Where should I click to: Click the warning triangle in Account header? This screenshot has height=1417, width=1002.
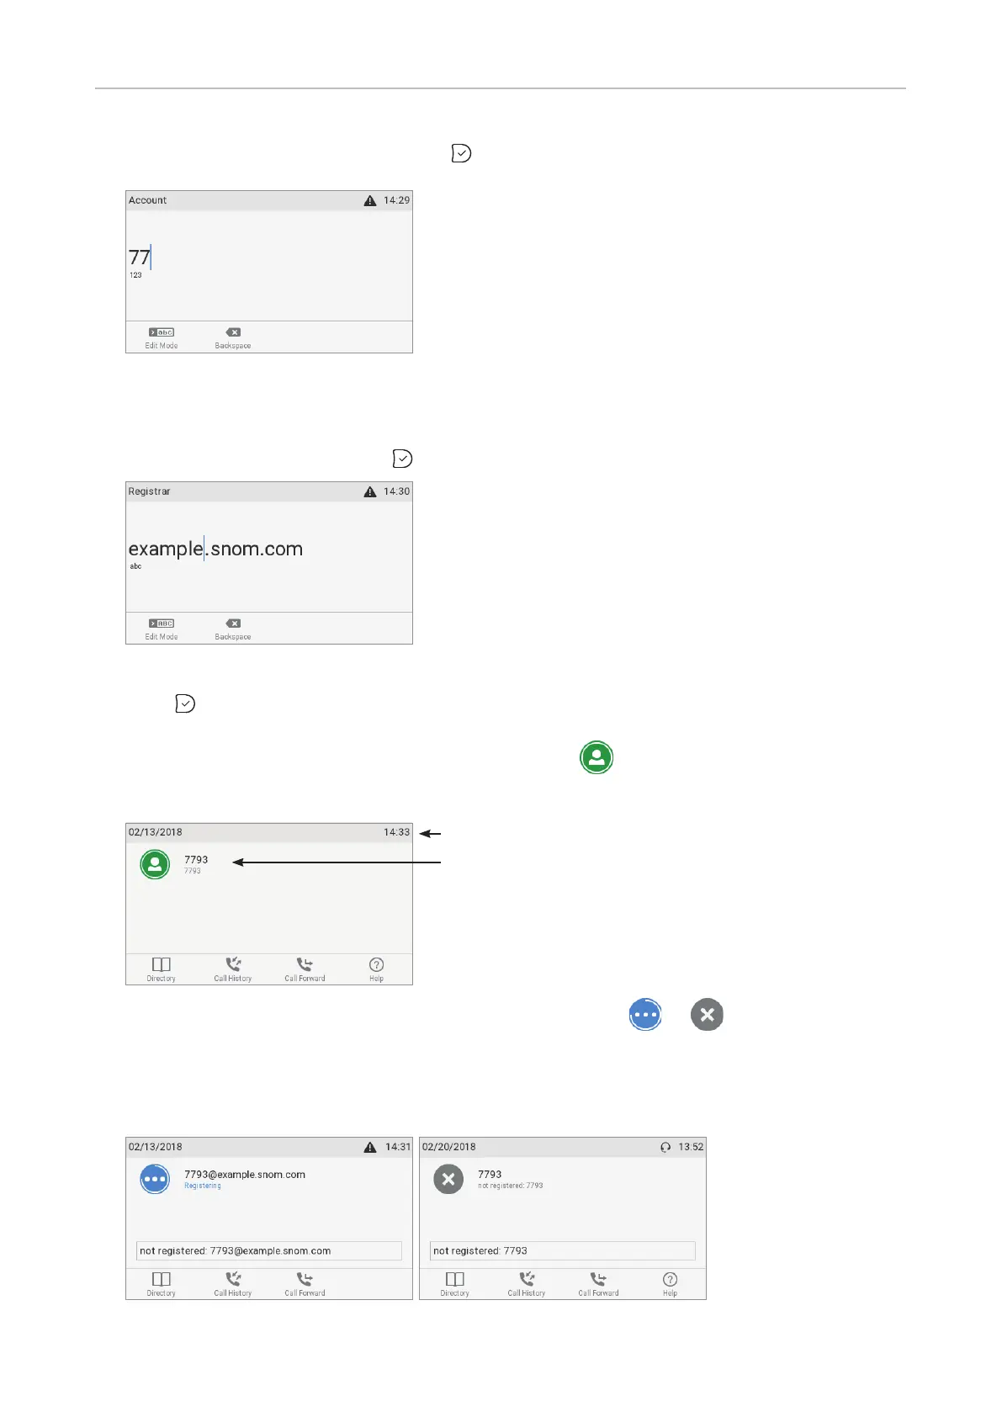(370, 200)
